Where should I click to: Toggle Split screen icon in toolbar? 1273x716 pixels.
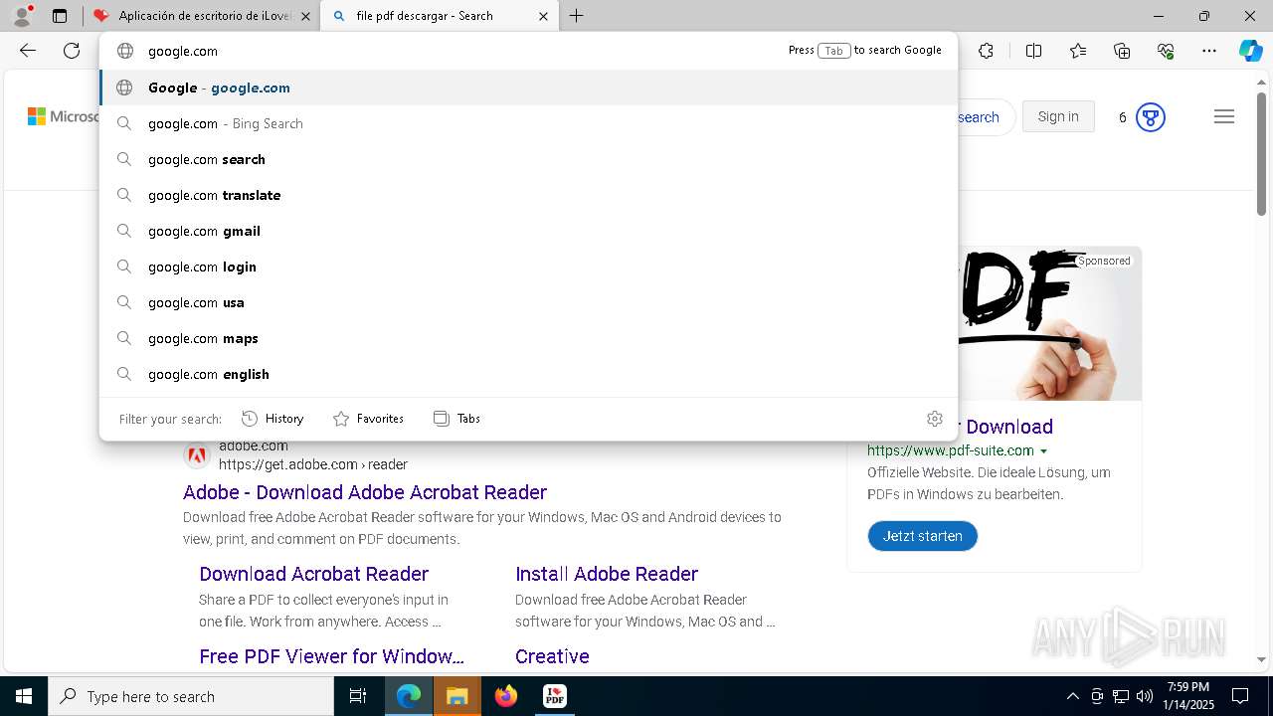click(x=1033, y=51)
